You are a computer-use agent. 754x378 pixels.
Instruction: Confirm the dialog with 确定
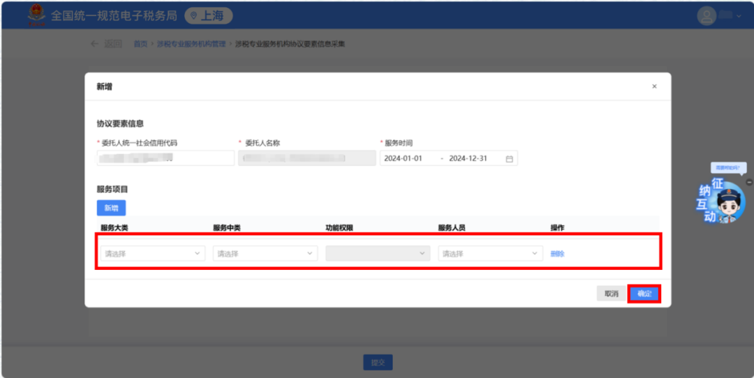pos(644,294)
